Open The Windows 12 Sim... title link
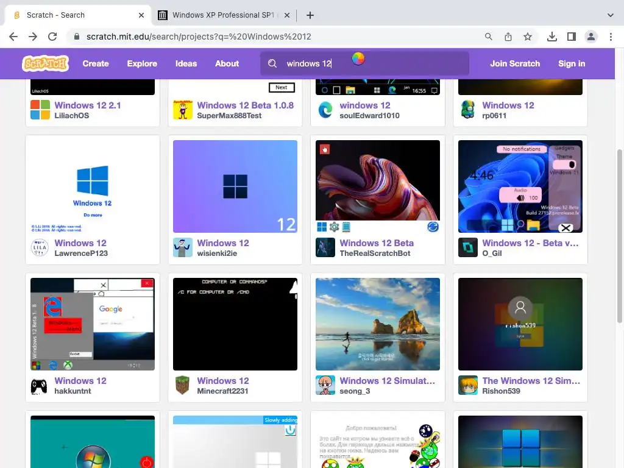The height and width of the screenshot is (468, 624). 531,380
